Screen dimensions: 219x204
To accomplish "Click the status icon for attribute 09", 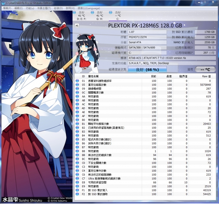I will click(x=77, y=89).
